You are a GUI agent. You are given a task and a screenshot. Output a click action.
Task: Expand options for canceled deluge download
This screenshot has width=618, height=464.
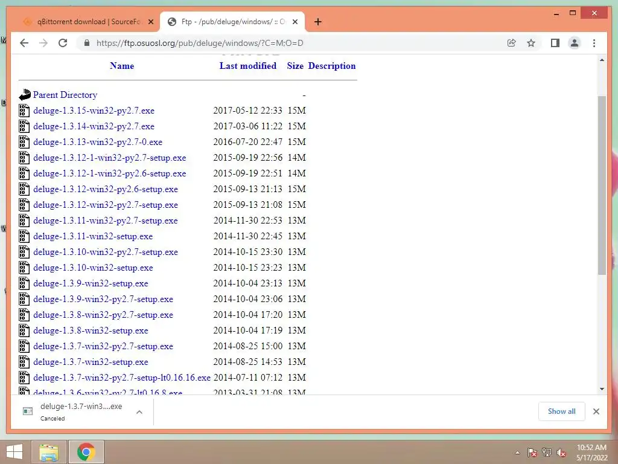pos(139,412)
